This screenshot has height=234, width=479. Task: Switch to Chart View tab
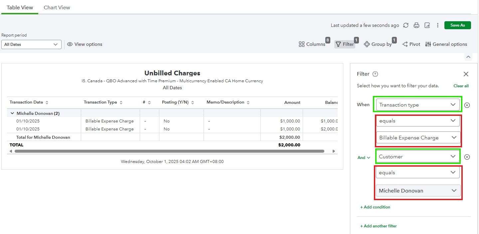(x=57, y=7)
